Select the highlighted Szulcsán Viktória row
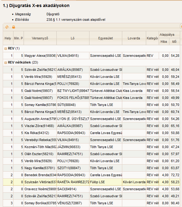 coord(40,182)
